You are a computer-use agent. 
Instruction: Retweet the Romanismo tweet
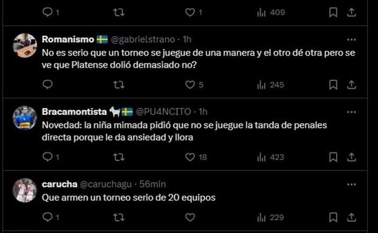point(119,85)
